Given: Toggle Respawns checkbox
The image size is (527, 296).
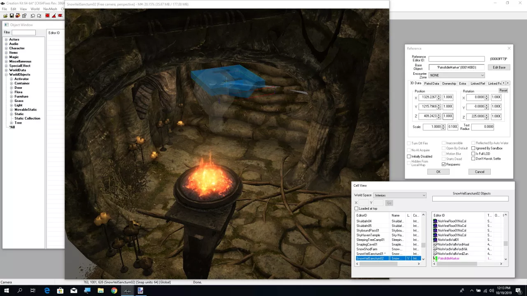Looking at the screenshot, I should tap(444, 164).
